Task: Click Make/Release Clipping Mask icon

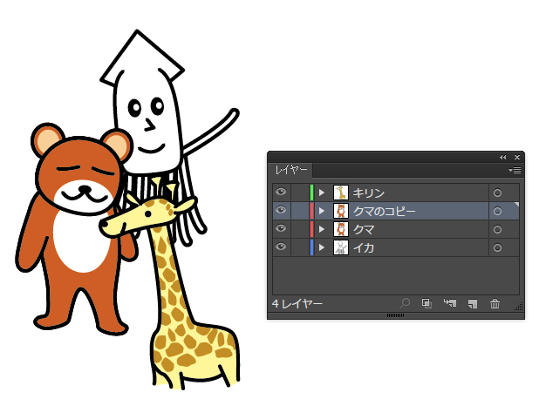Action: click(426, 303)
